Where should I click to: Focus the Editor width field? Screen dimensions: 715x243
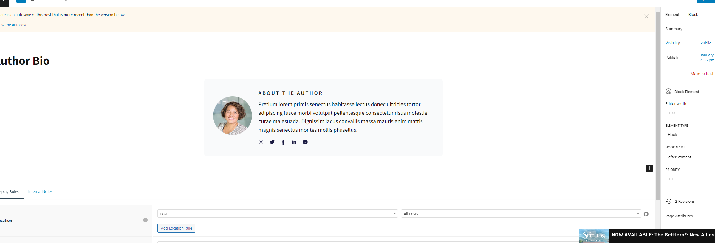(x=690, y=113)
